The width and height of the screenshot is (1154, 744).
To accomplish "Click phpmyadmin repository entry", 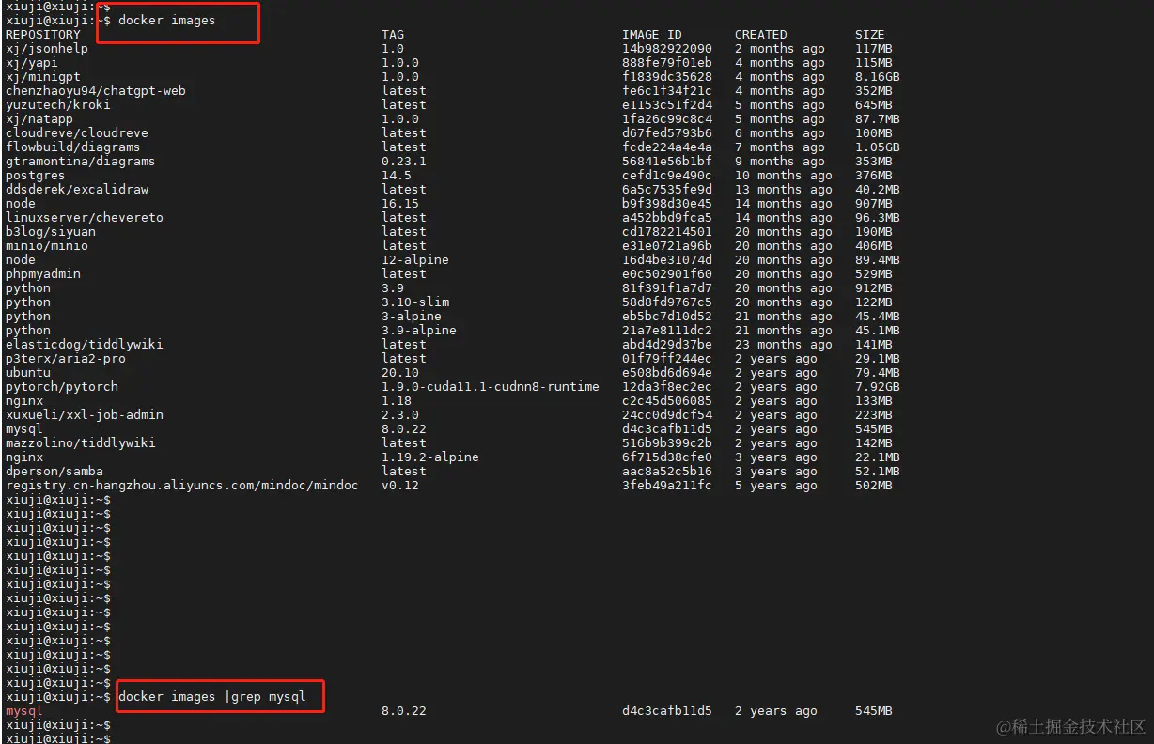I will pos(43,273).
